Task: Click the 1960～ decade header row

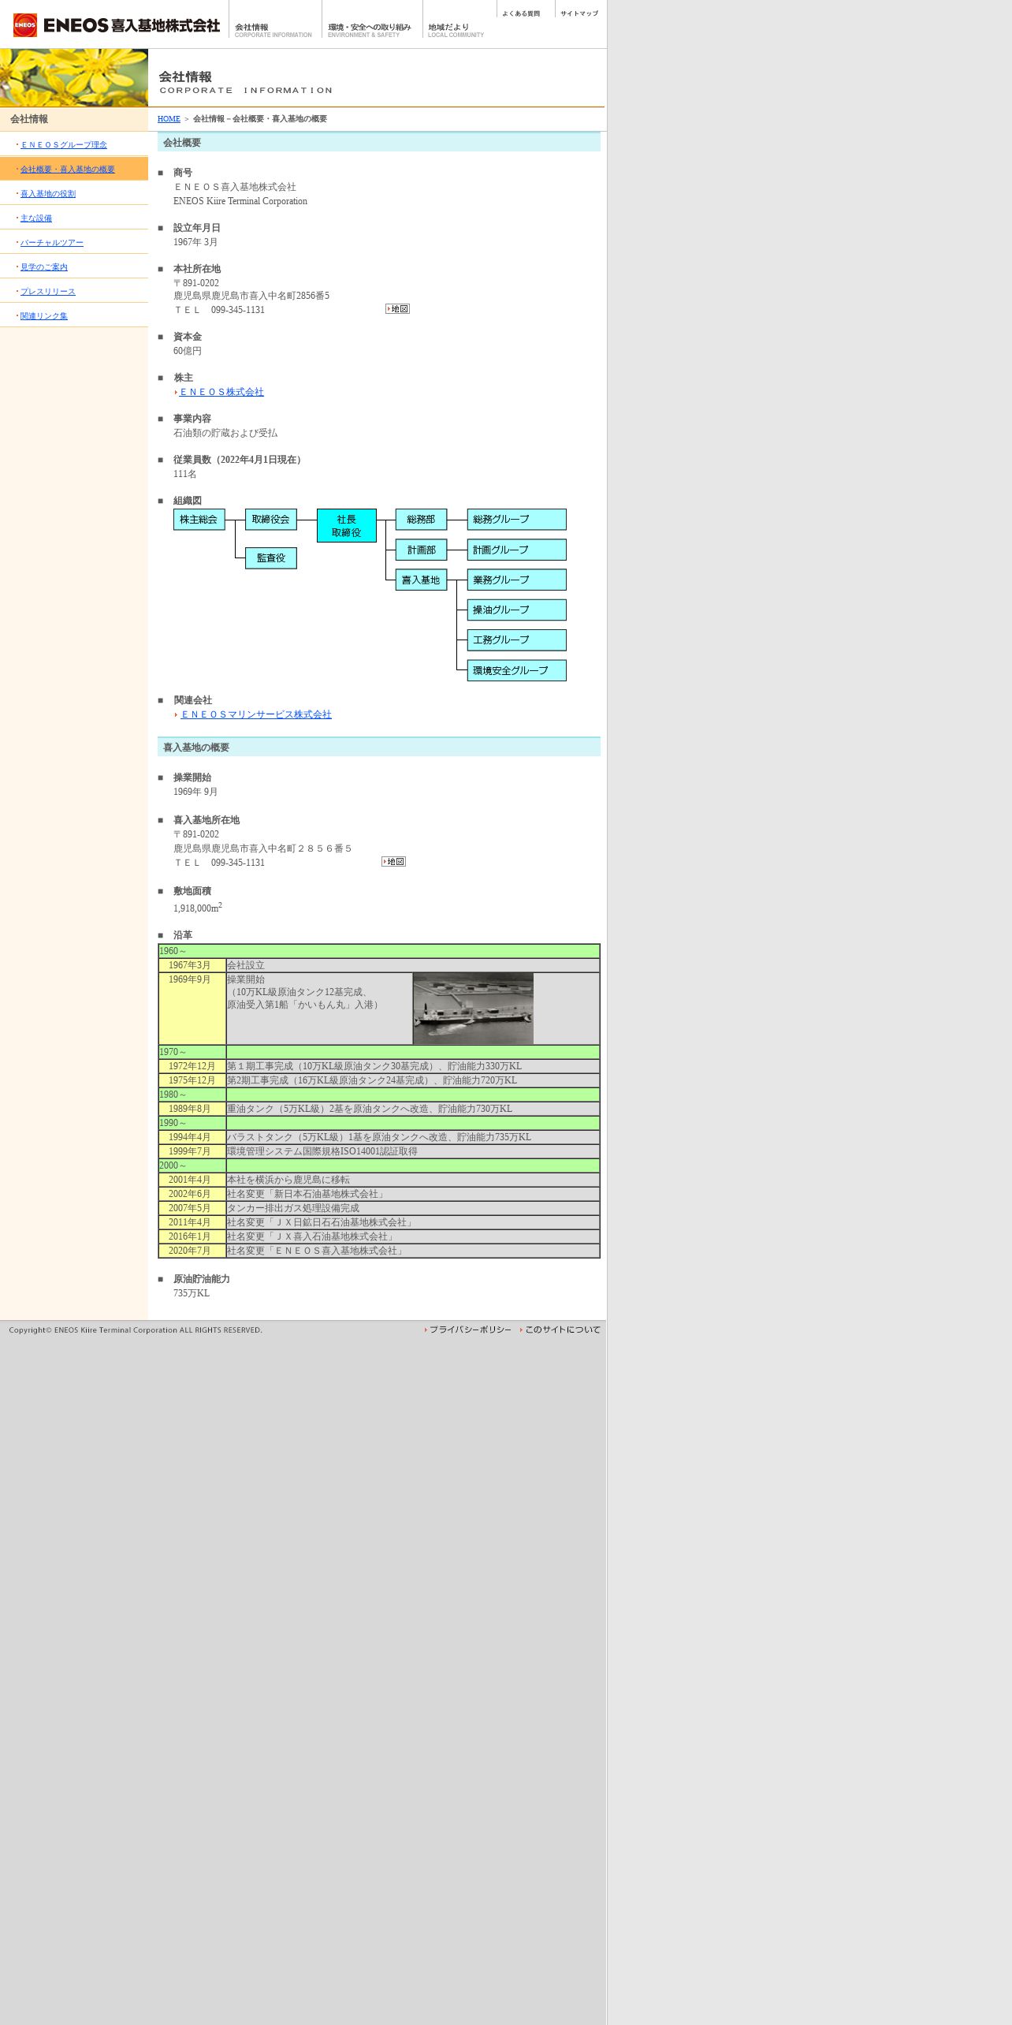Action: click(x=379, y=951)
